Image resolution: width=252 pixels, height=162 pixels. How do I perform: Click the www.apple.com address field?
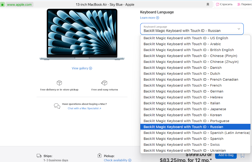[19, 5]
